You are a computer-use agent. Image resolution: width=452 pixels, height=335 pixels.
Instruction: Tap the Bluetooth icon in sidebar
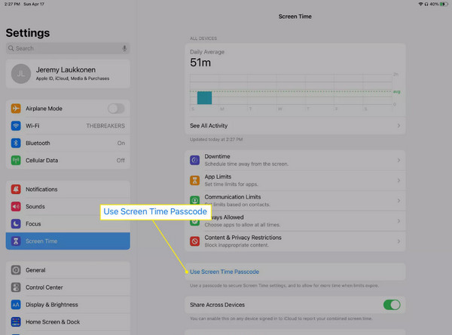click(x=16, y=143)
